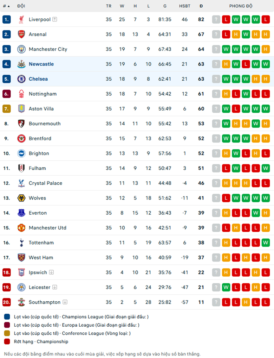
Task: Click the Manchester City crest icon
Action: click(21, 49)
